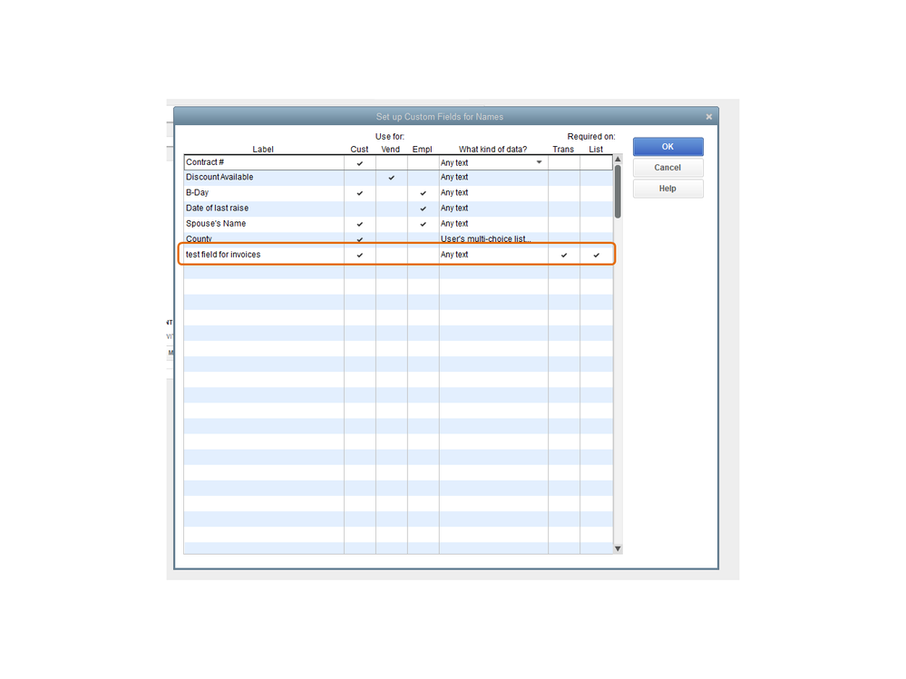Toggle Cust checkmark for B-Day
This screenshot has height=679, width=906.
click(360, 193)
